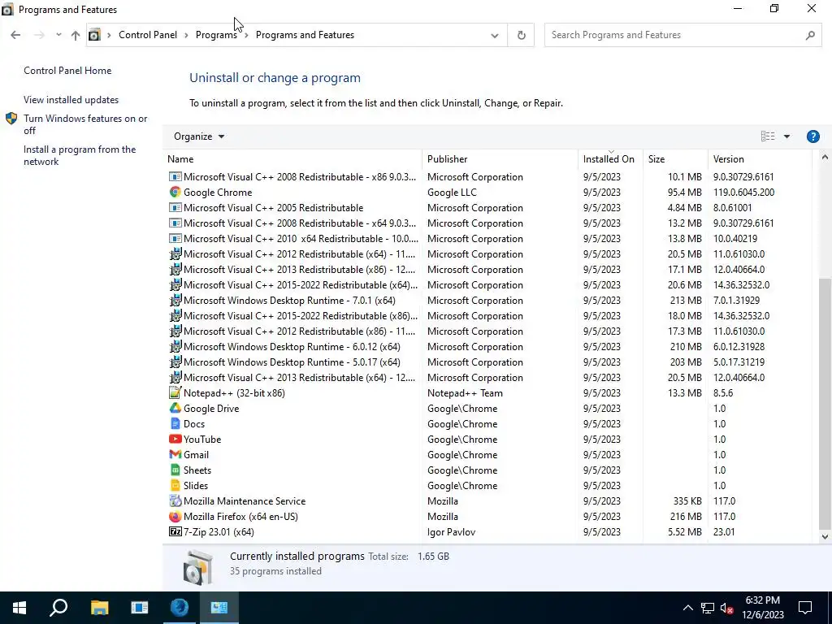Open the notification center icon
832x624 pixels.
pos(805,608)
